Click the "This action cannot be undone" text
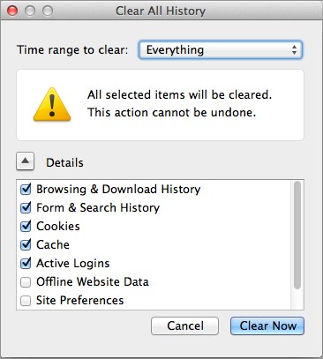The width and height of the screenshot is (323, 359). coord(172,113)
